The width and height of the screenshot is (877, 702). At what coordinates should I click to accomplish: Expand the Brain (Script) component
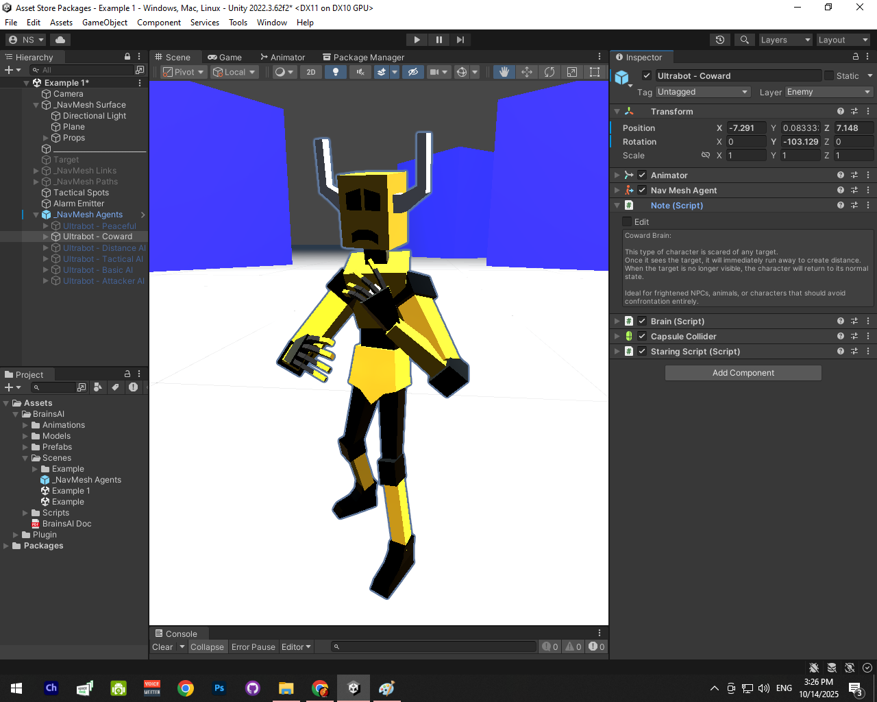coord(617,322)
